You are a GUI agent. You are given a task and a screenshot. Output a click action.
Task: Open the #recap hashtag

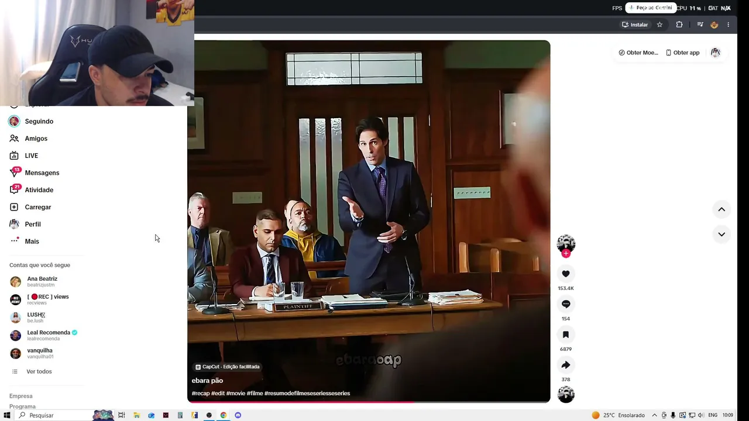click(x=201, y=394)
